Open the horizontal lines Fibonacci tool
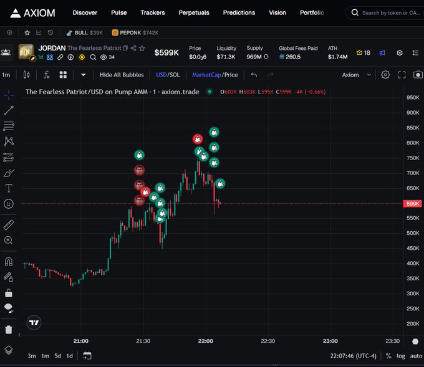 pos(9,126)
